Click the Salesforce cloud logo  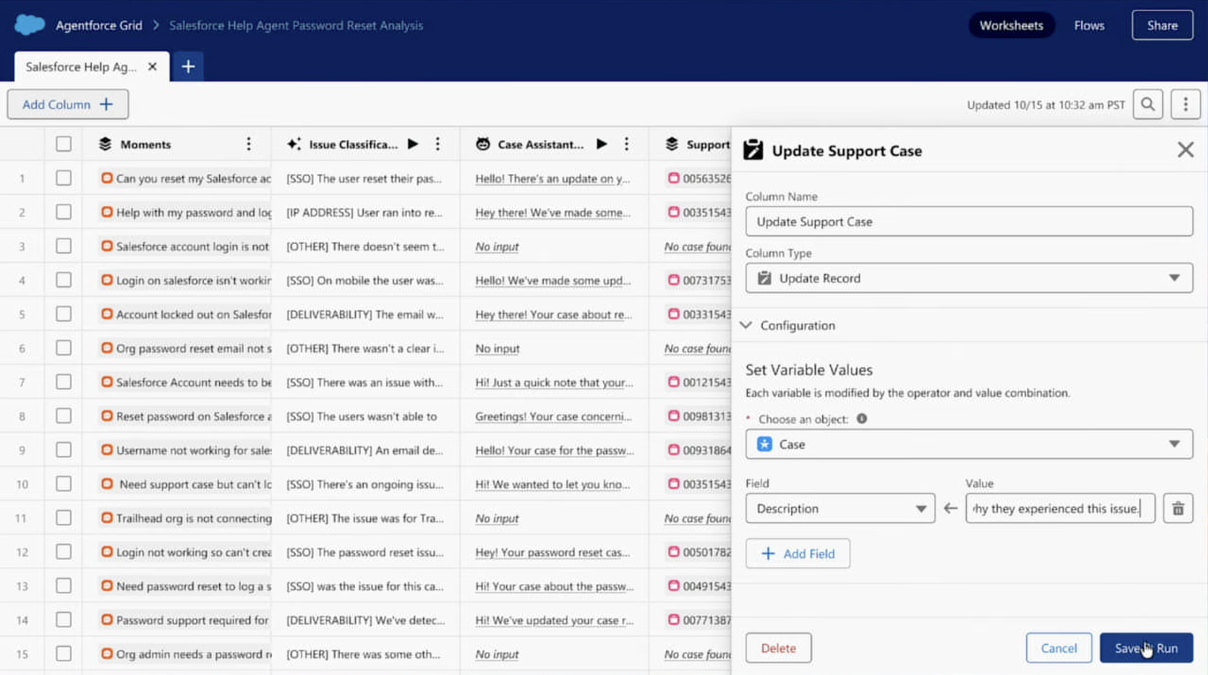pyautogui.click(x=29, y=25)
